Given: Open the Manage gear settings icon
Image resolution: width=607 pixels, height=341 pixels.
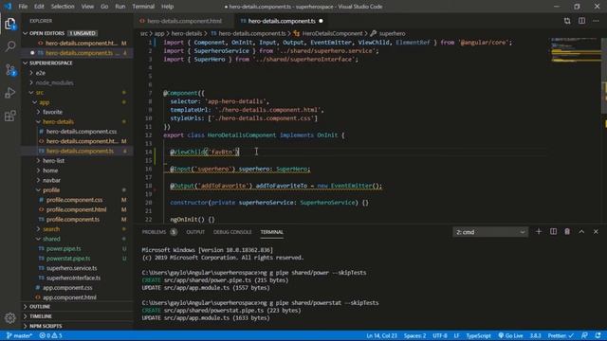Looking at the screenshot, I should (10, 318).
